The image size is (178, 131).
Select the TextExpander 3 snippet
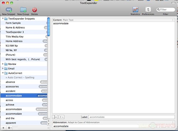[24, 32]
